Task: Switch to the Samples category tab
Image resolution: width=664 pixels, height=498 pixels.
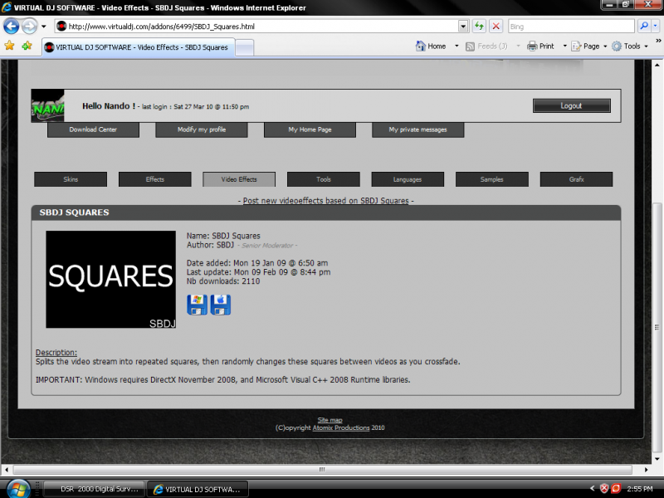Action: [x=491, y=179]
